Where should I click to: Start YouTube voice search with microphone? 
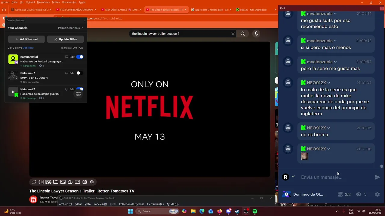(x=256, y=34)
